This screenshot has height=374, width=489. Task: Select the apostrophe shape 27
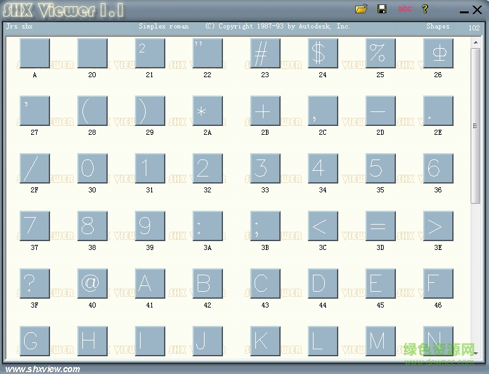point(35,111)
